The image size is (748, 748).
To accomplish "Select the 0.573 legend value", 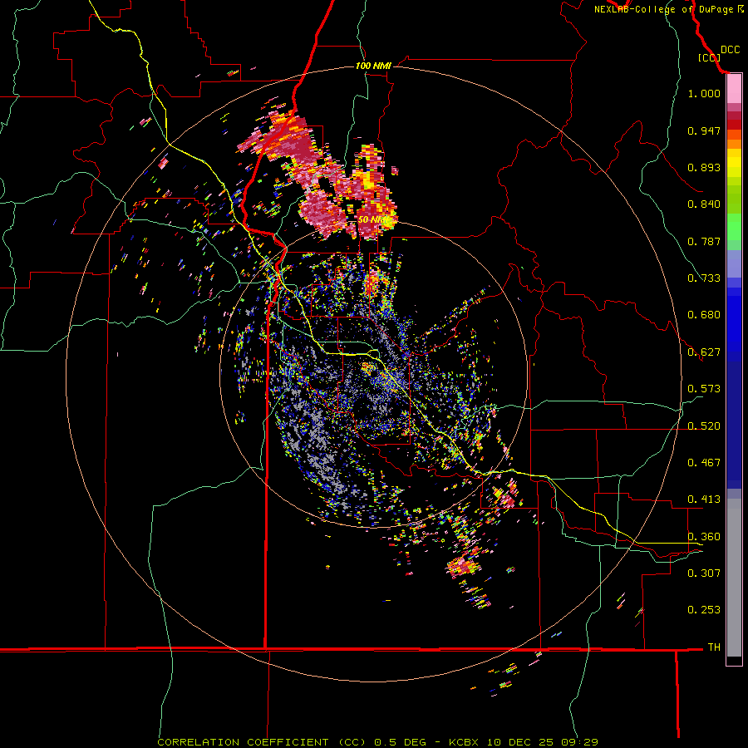I will 704,389.
